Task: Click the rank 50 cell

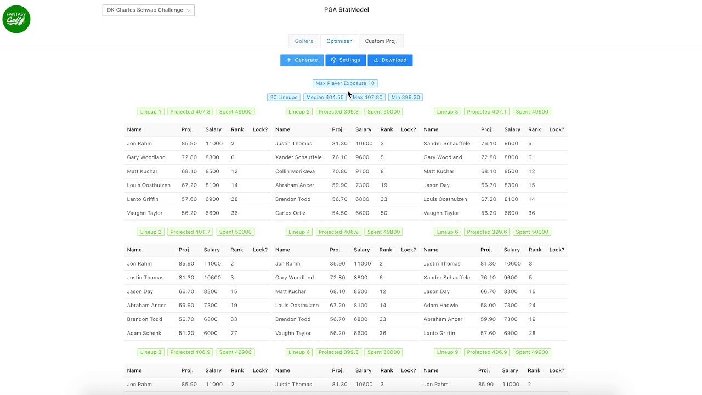Action: 384,213
